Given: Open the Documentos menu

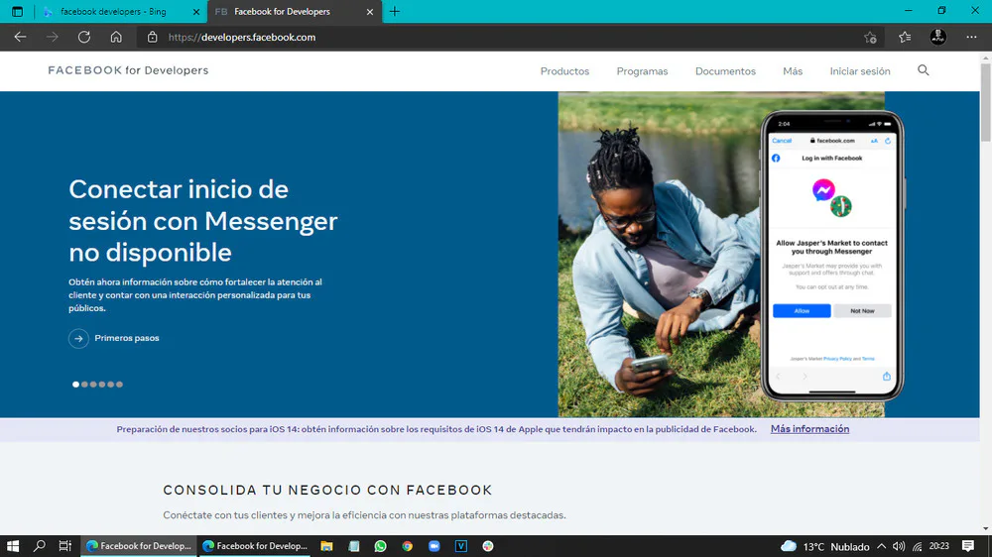Looking at the screenshot, I should [725, 71].
